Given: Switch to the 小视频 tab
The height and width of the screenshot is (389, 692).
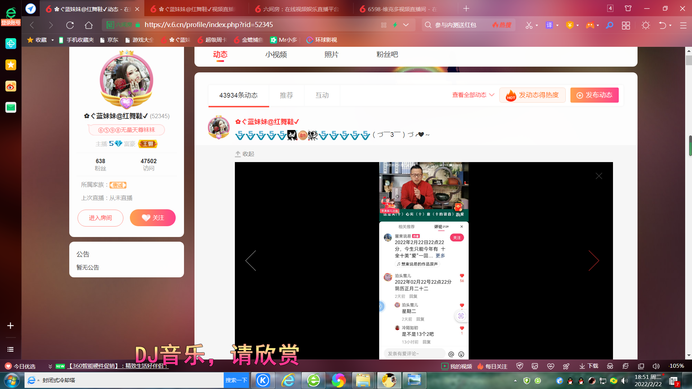Looking at the screenshot, I should 276,55.
